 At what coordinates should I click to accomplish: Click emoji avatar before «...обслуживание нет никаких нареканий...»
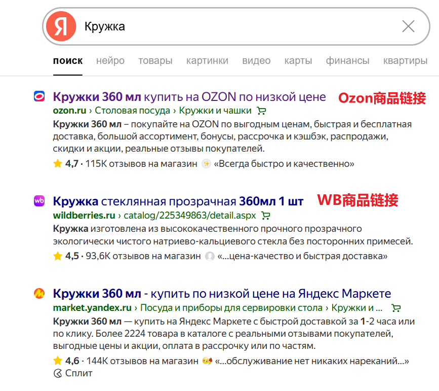pyautogui.click(x=207, y=361)
